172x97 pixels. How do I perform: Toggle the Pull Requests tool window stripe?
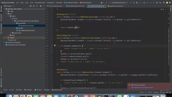(x=1, y=29)
